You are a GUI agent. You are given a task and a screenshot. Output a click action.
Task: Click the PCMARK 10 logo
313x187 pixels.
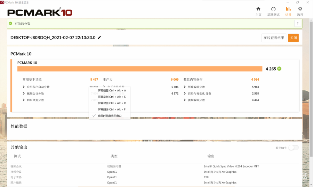click(40, 12)
